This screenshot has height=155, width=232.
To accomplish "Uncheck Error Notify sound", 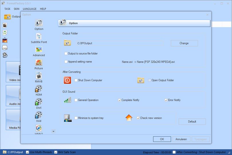I will tap(166, 100).
